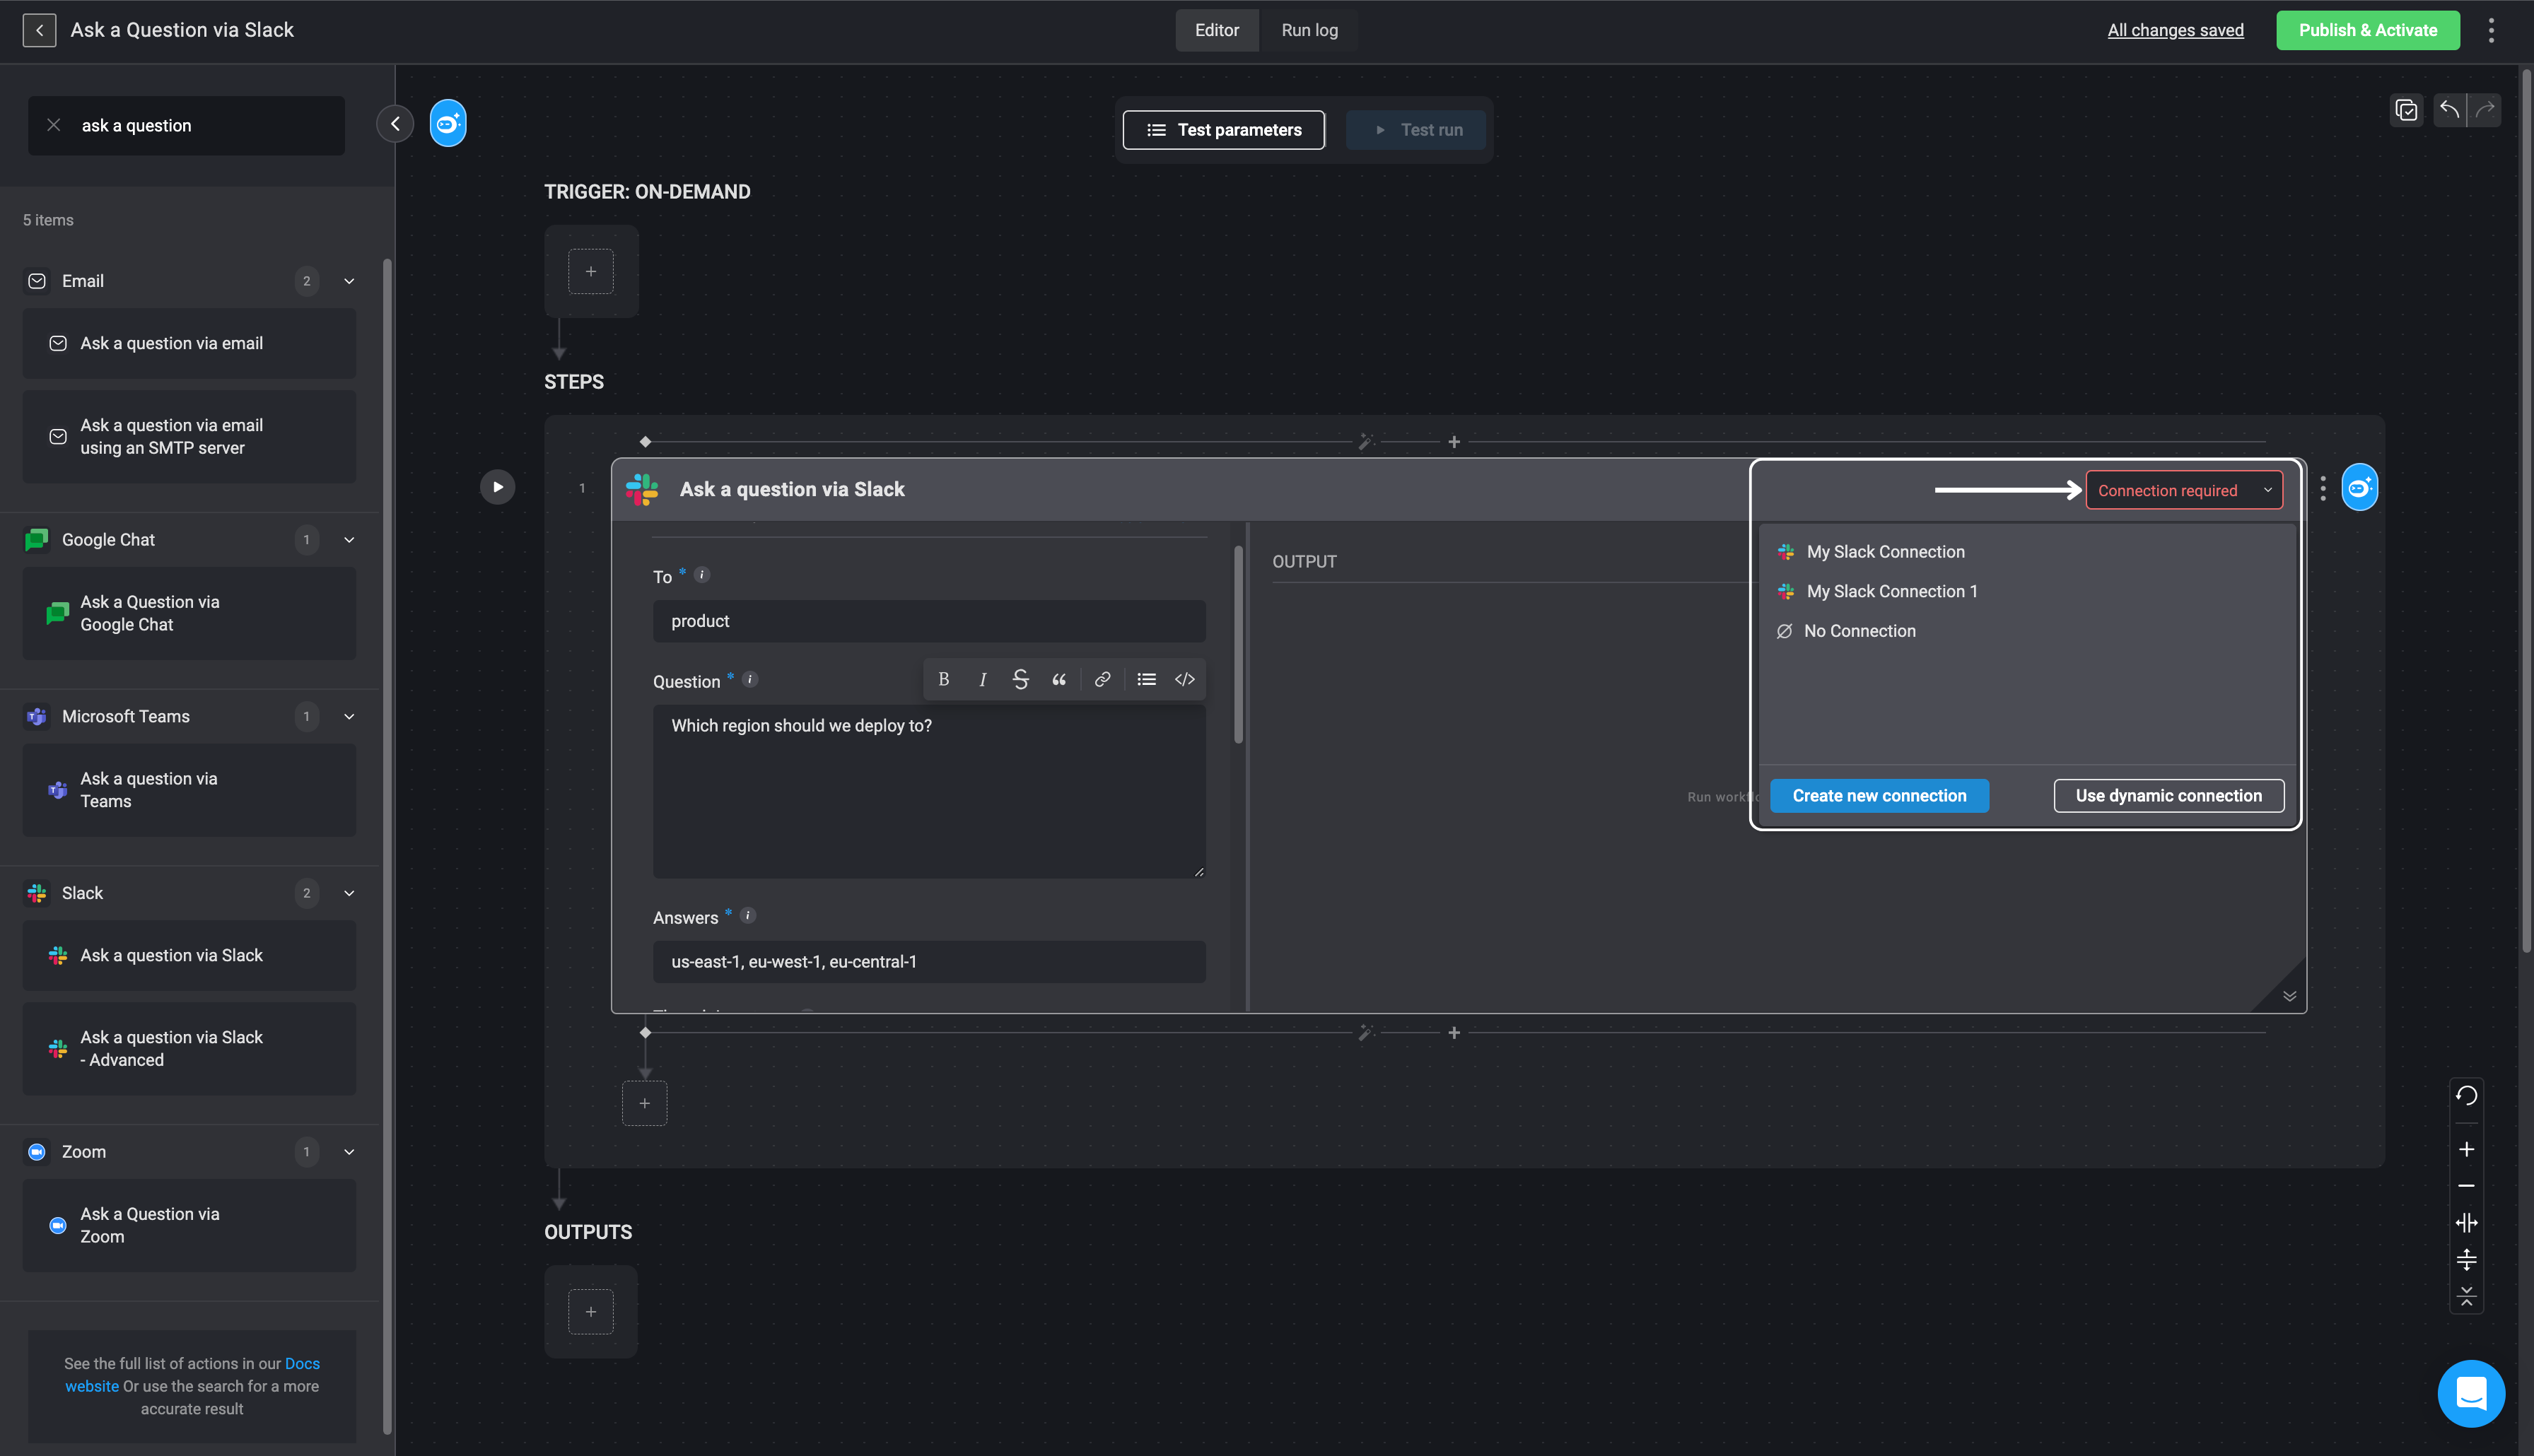This screenshot has width=2534, height=1456.
Task: Select Ask a question via email action
Action: 189,343
